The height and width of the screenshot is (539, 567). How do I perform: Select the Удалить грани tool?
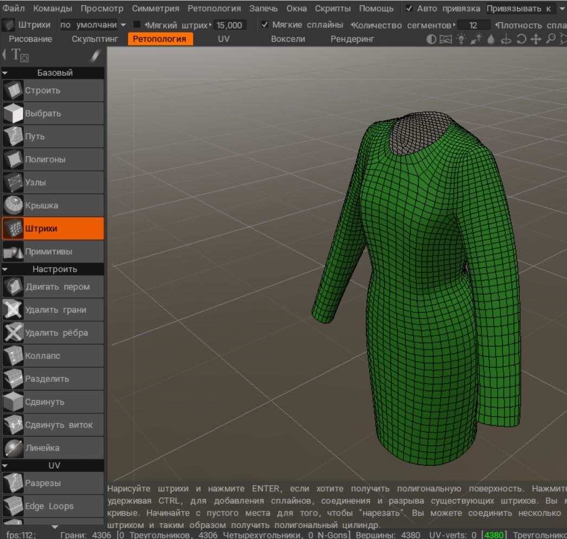point(53,310)
